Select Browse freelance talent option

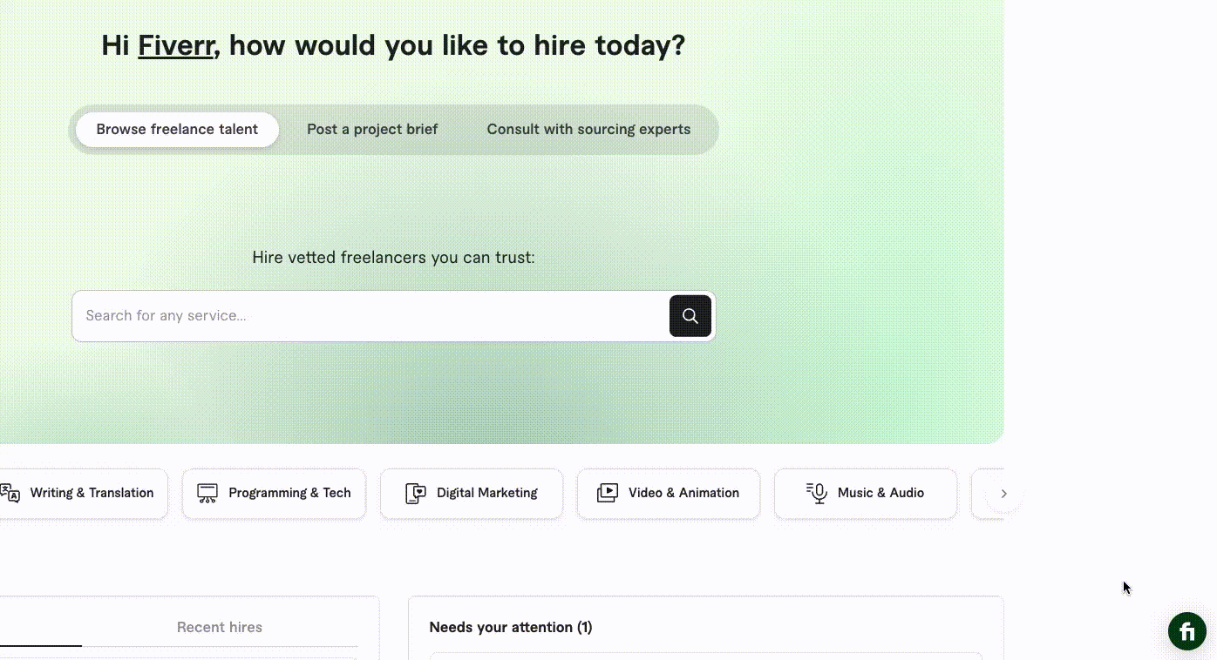(x=177, y=130)
